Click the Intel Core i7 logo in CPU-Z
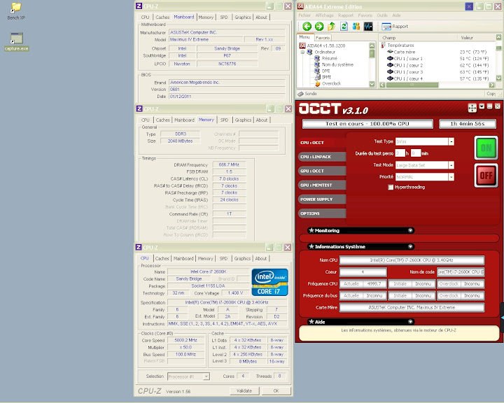The image size is (504, 403). (269, 282)
